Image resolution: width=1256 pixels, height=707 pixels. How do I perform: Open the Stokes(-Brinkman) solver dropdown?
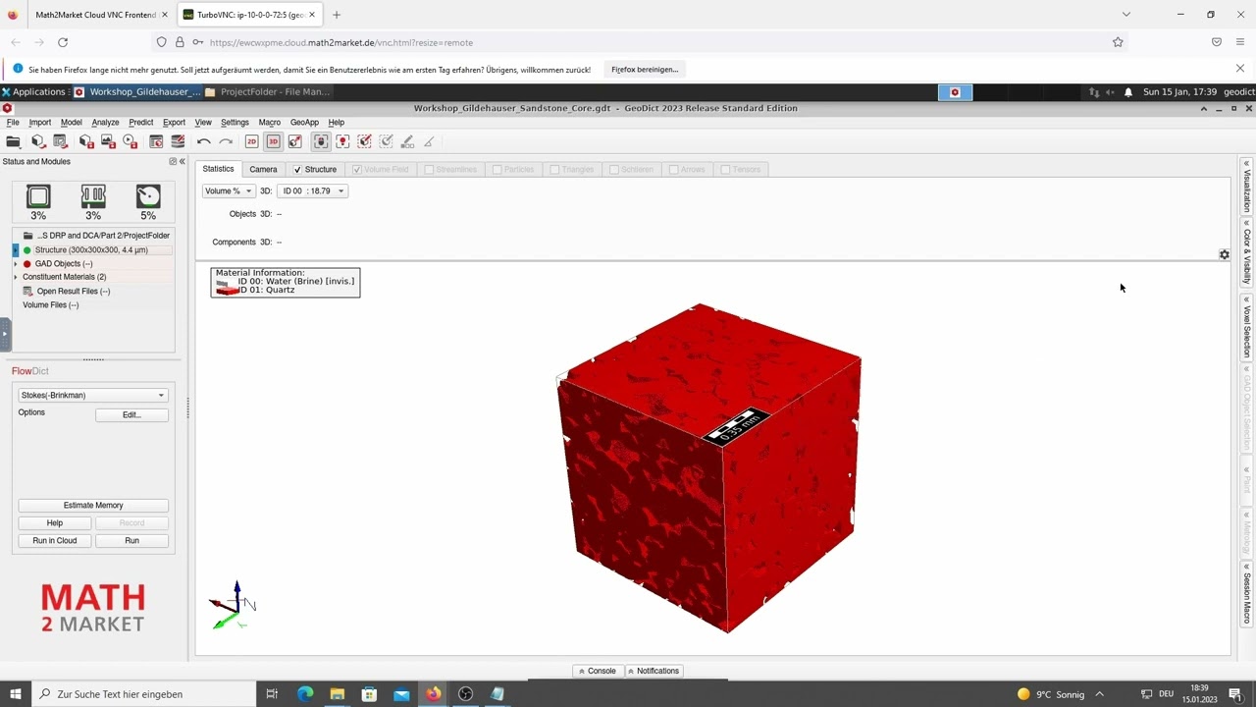pos(93,395)
